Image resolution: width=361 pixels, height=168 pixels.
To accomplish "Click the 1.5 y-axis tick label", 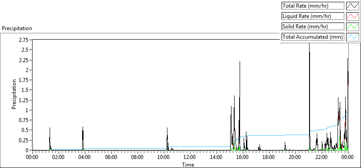I will [x=26, y=90].
